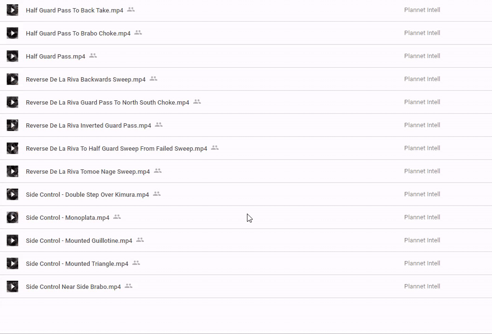The height and width of the screenshot is (334, 492).
Task: Click Plannet Intell owner in Side Control - Monoplata row
Action: (x=422, y=217)
